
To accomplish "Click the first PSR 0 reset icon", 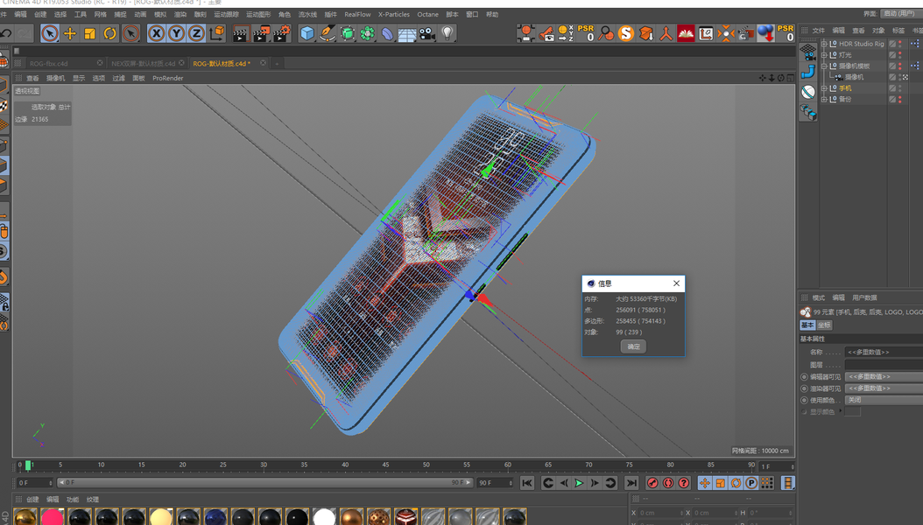I will [x=586, y=33].
